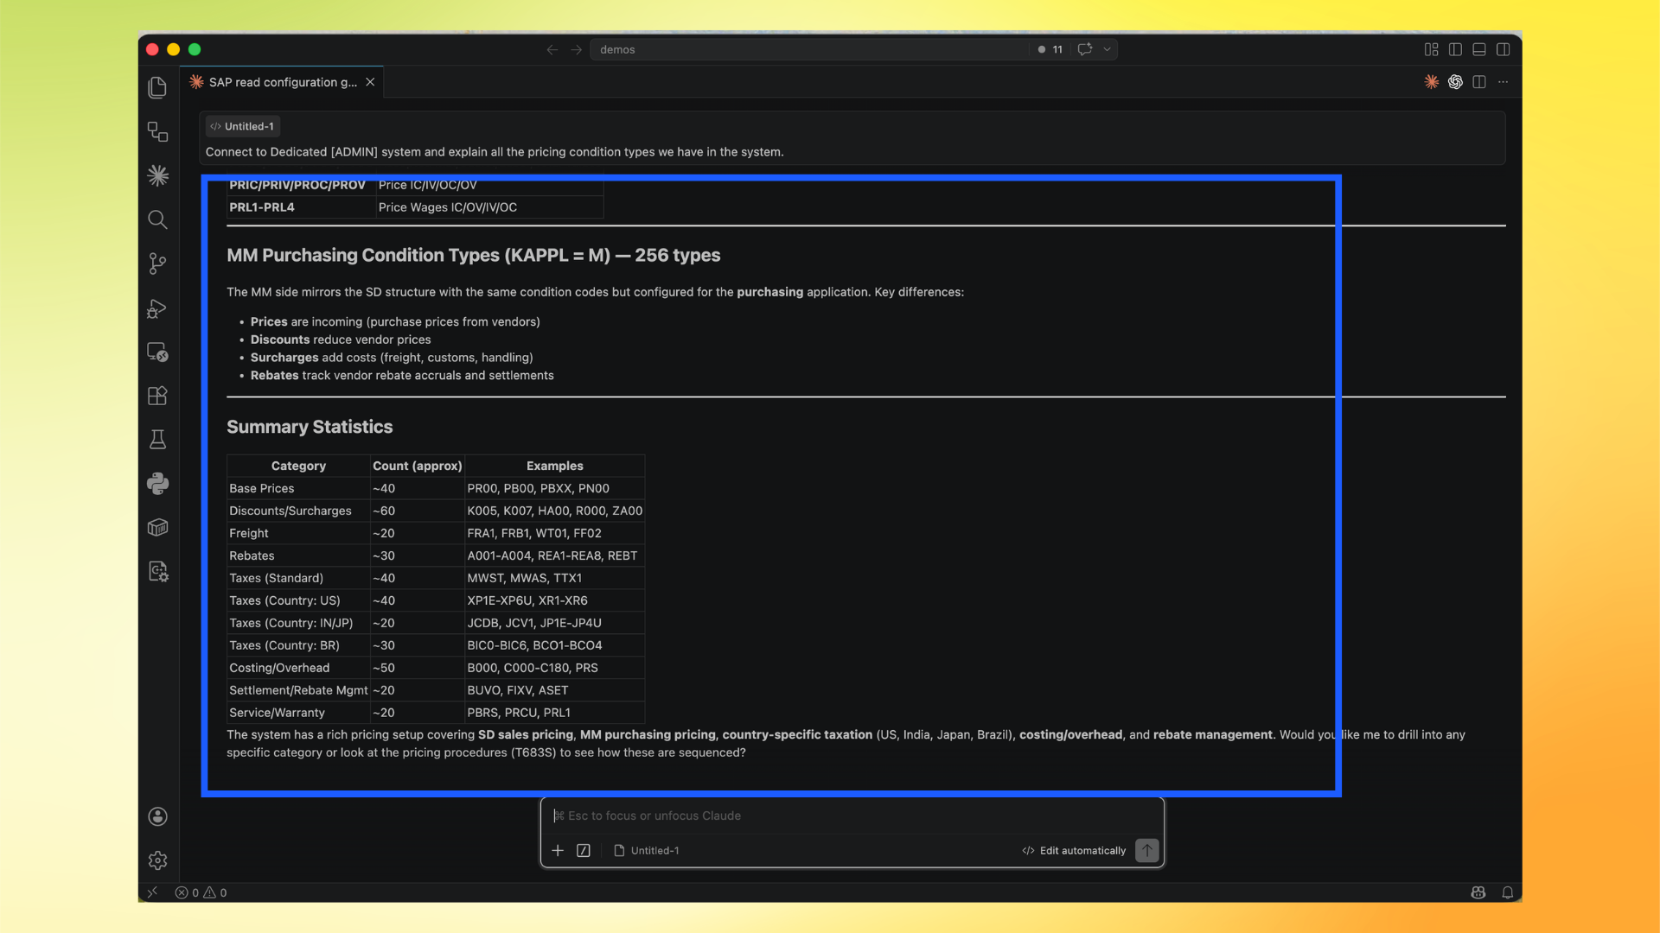
Task: Click the Untitled-1 file chip in the prompt box
Action: click(x=647, y=851)
